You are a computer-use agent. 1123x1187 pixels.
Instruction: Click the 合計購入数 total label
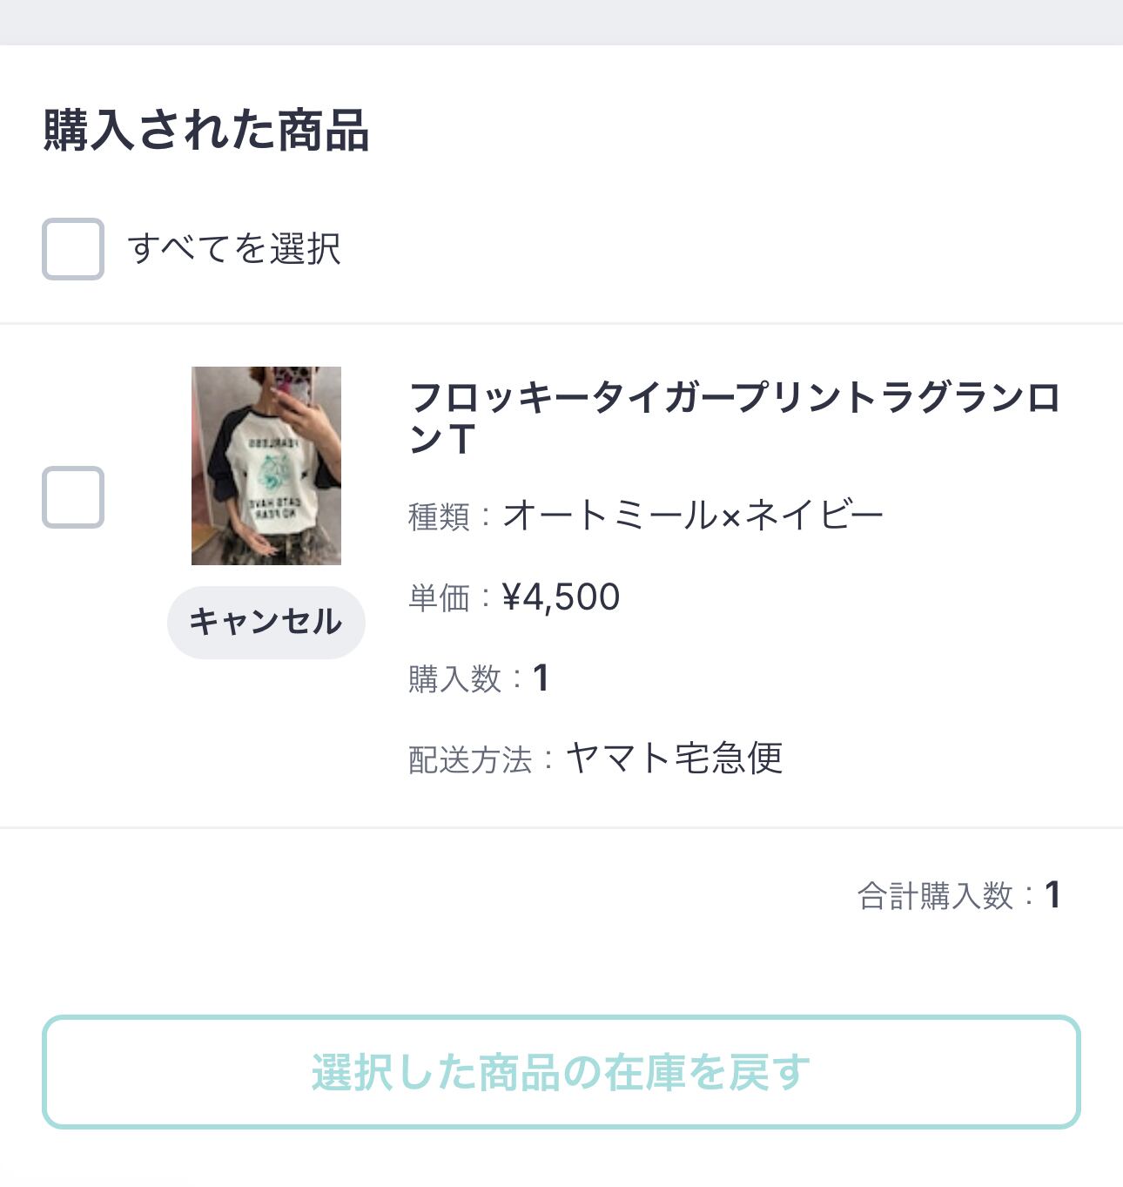click(x=935, y=895)
